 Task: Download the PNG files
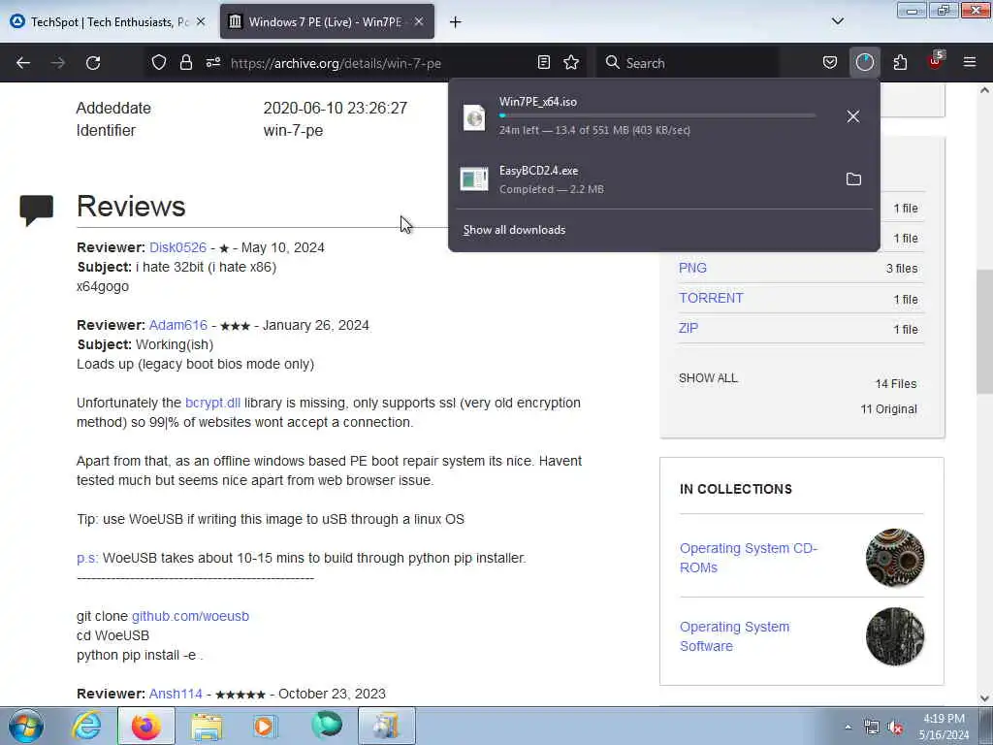tap(692, 268)
